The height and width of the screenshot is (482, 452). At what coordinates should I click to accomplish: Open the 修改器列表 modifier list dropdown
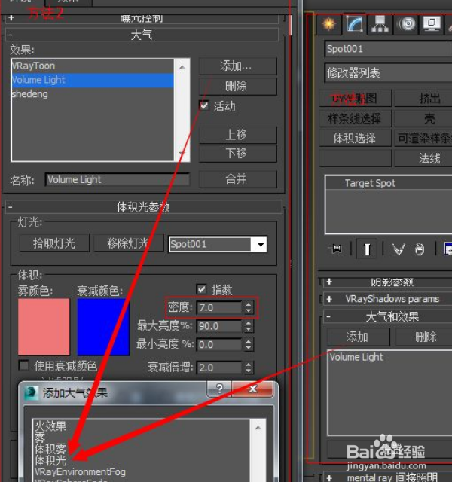tap(388, 73)
